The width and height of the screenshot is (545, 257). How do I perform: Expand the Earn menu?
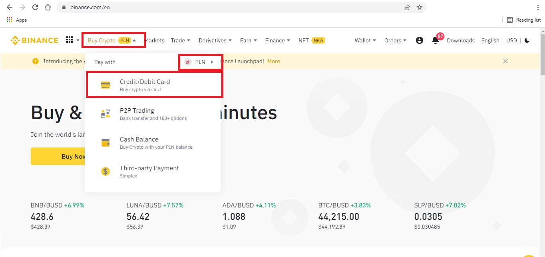(x=249, y=40)
